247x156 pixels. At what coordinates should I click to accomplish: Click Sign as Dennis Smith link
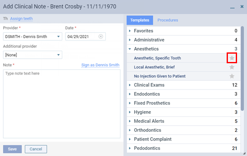pyautogui.click(x=100, y=65)
